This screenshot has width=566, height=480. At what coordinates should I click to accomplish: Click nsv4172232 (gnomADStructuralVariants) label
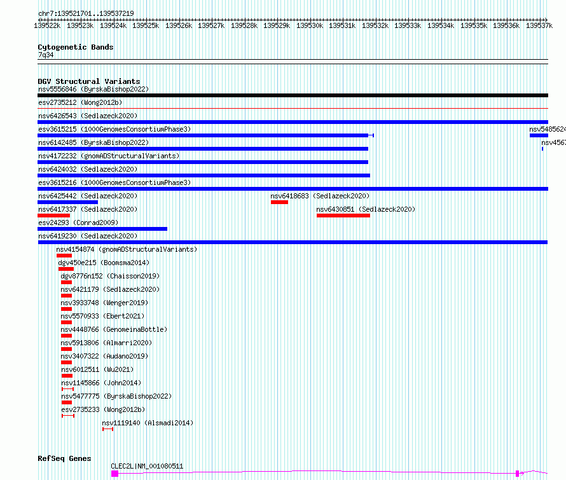click(x=109, y=156)
